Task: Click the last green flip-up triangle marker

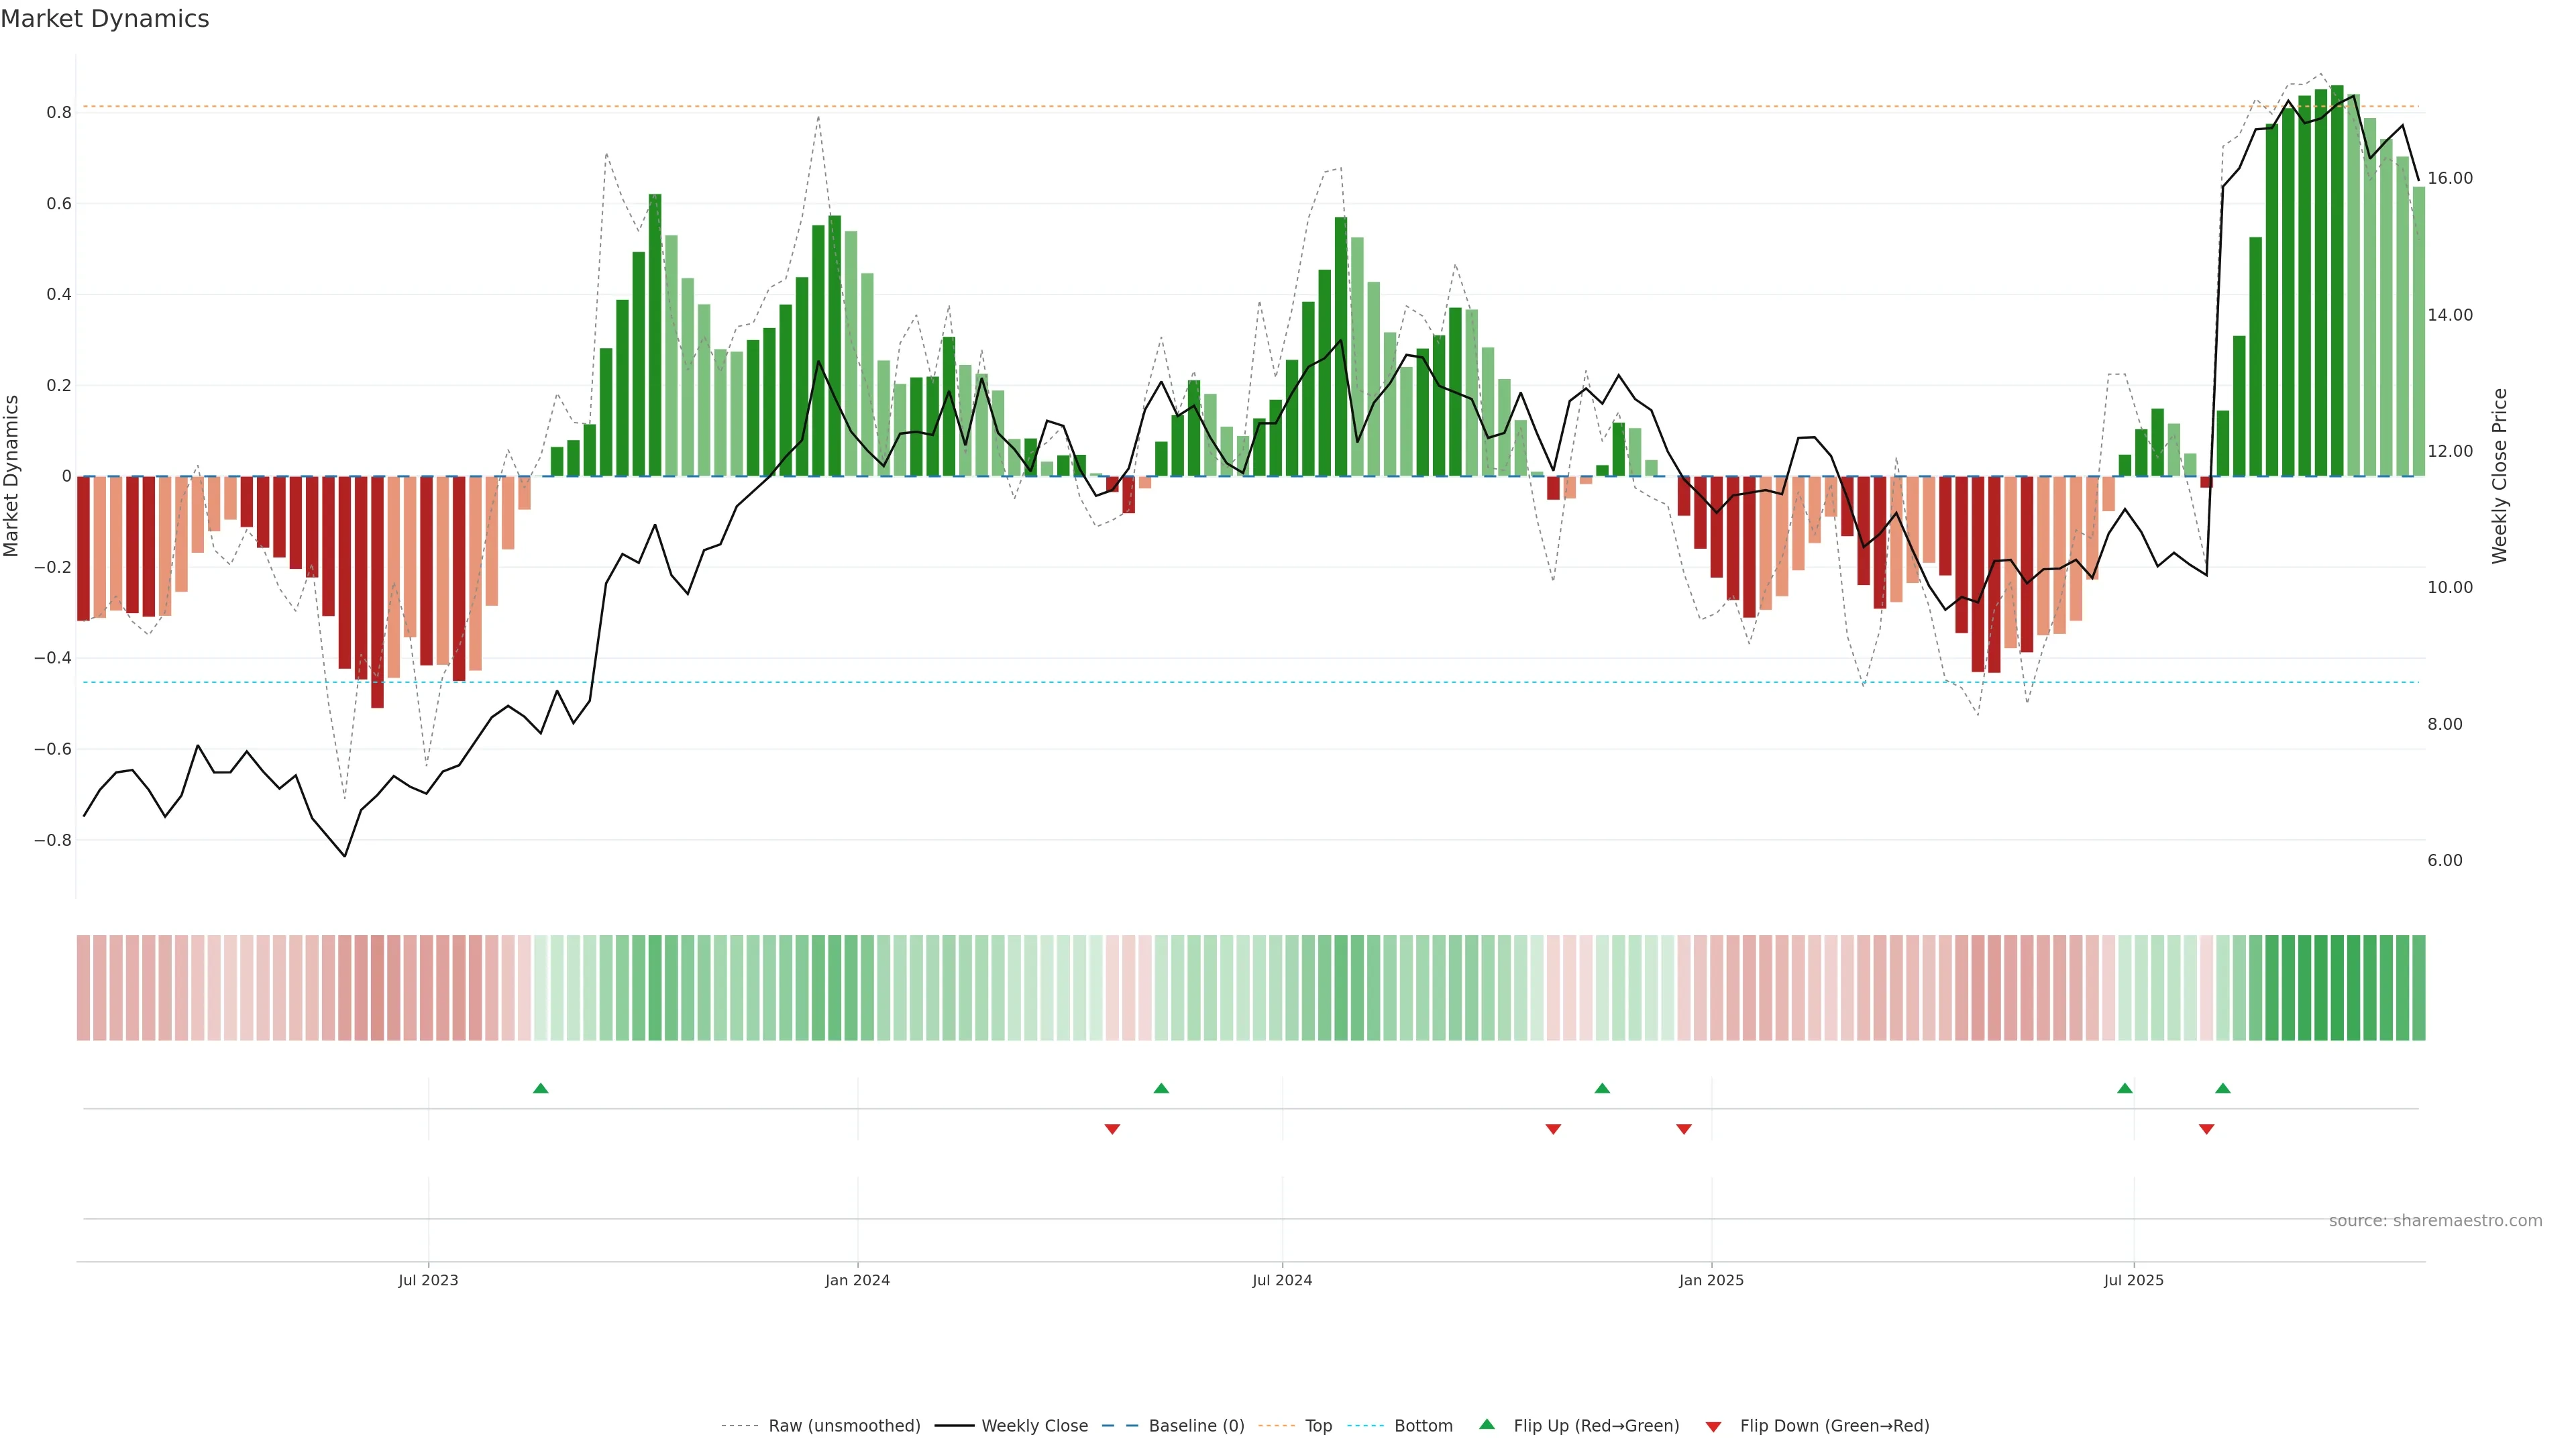Action: [2223, 1088]
